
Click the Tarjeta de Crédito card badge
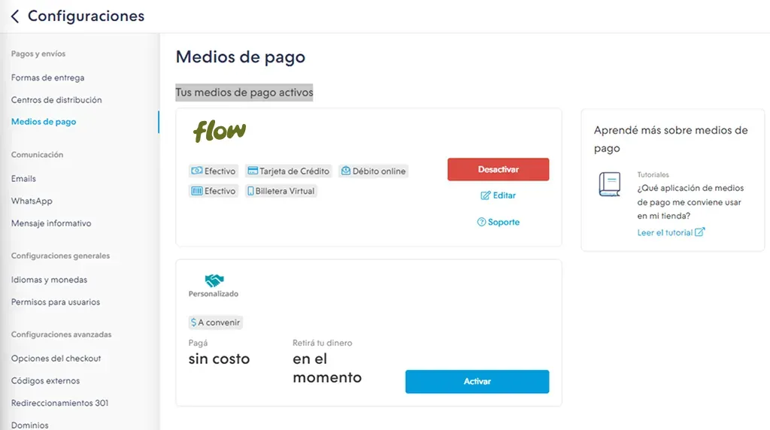[288, 171]
